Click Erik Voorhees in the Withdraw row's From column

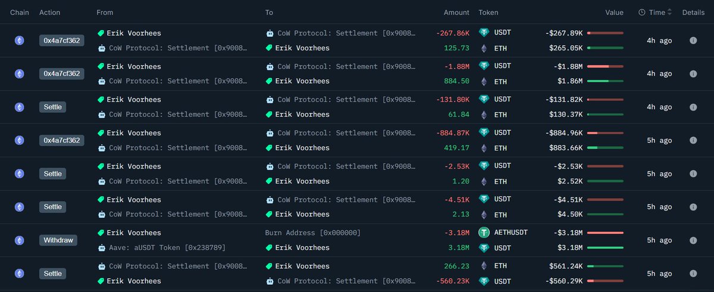(x=133, y=233)
